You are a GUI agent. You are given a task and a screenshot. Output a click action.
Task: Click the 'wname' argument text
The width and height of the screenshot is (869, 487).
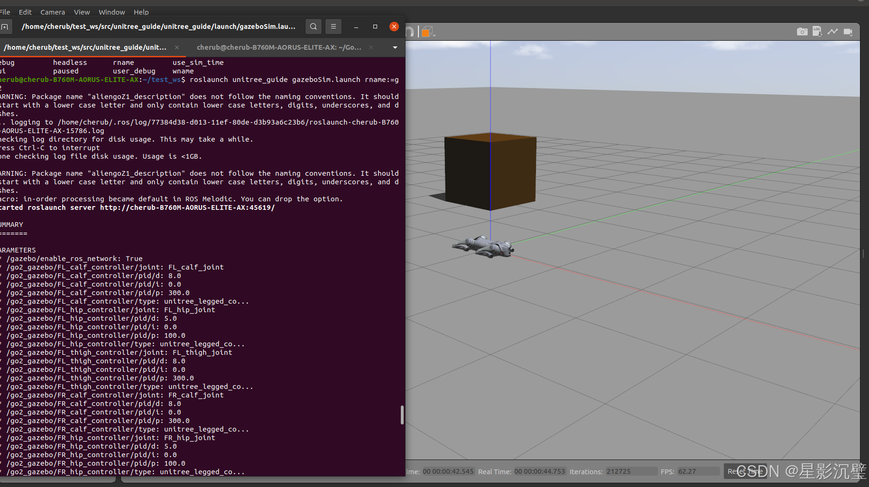(x=183, y=71)
